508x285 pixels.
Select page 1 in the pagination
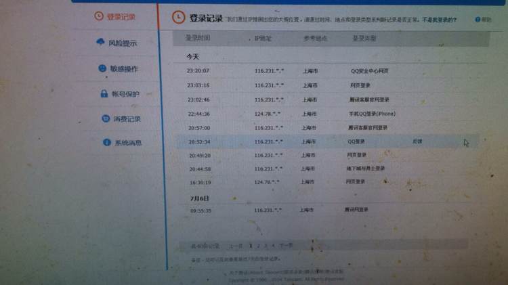(x=251, y=246)
